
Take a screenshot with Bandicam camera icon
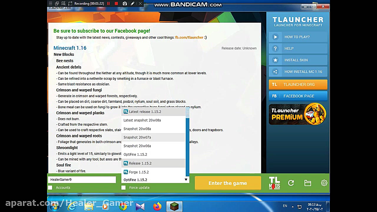coord(125,4)
